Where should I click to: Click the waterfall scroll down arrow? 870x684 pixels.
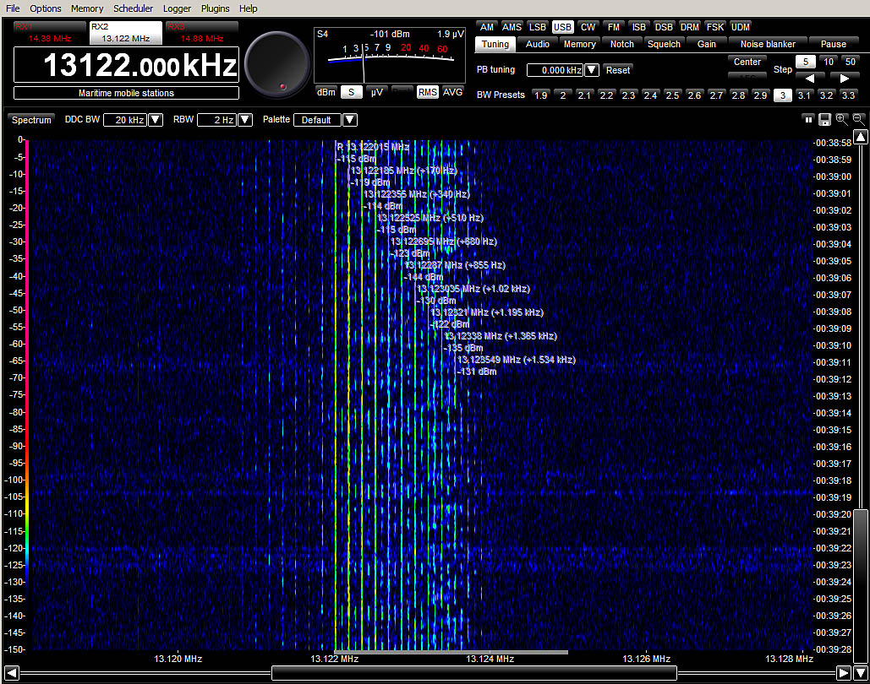pos(861,673)
